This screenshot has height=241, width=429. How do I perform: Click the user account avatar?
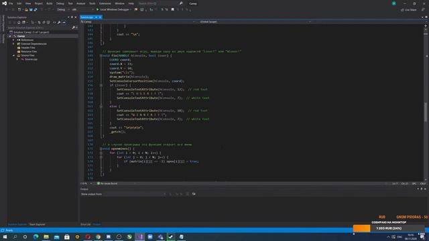394,3
